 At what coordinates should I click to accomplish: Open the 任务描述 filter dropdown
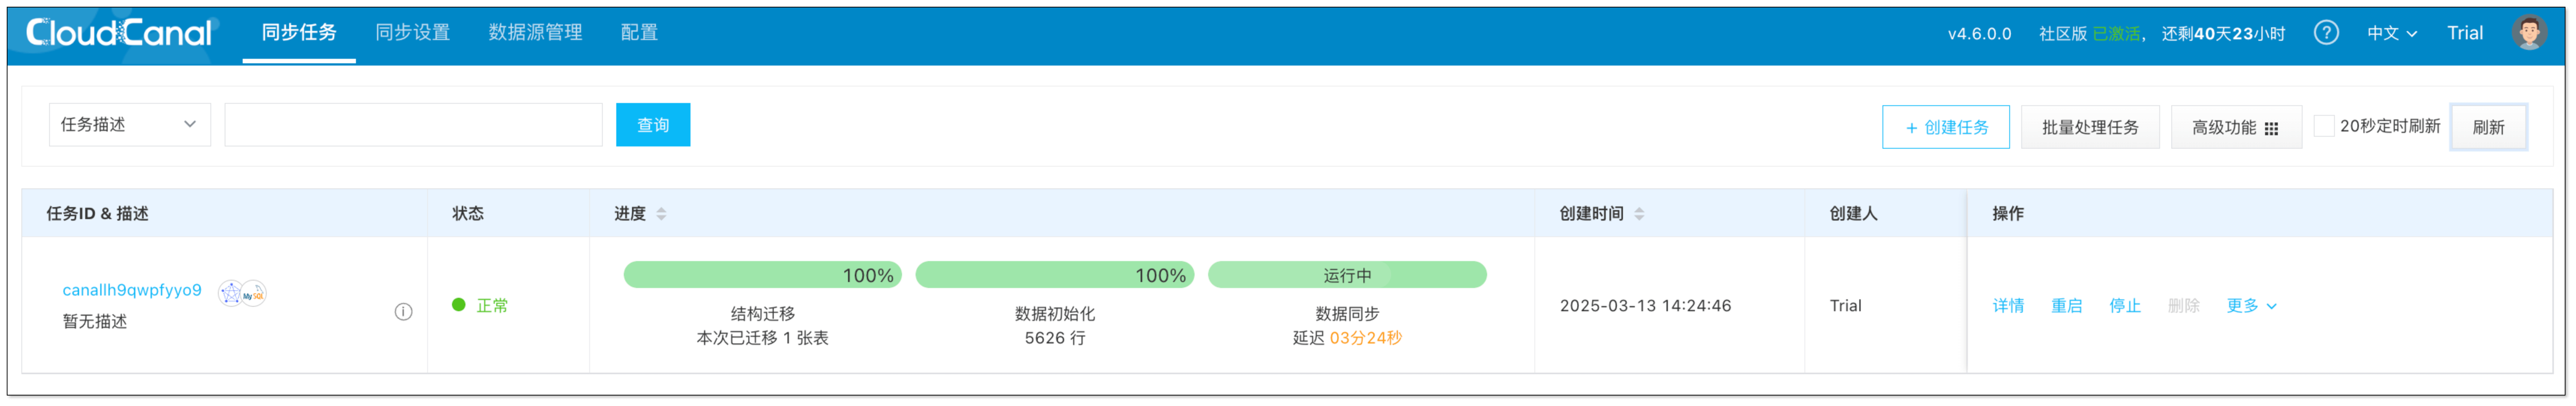click(x=129, y=125)
